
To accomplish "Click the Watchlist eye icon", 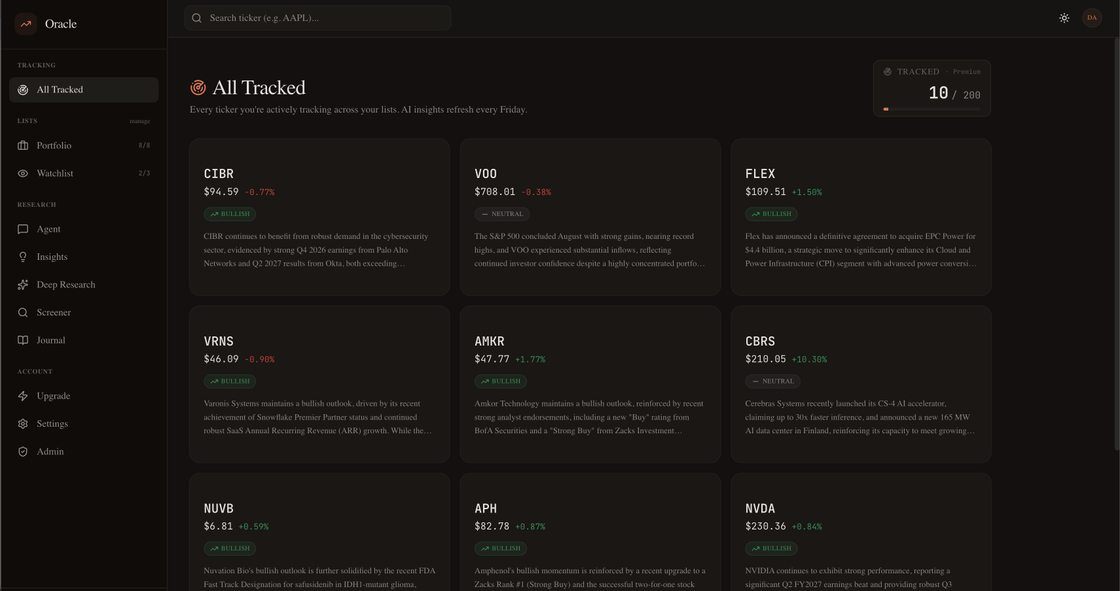I will point(23,173).
